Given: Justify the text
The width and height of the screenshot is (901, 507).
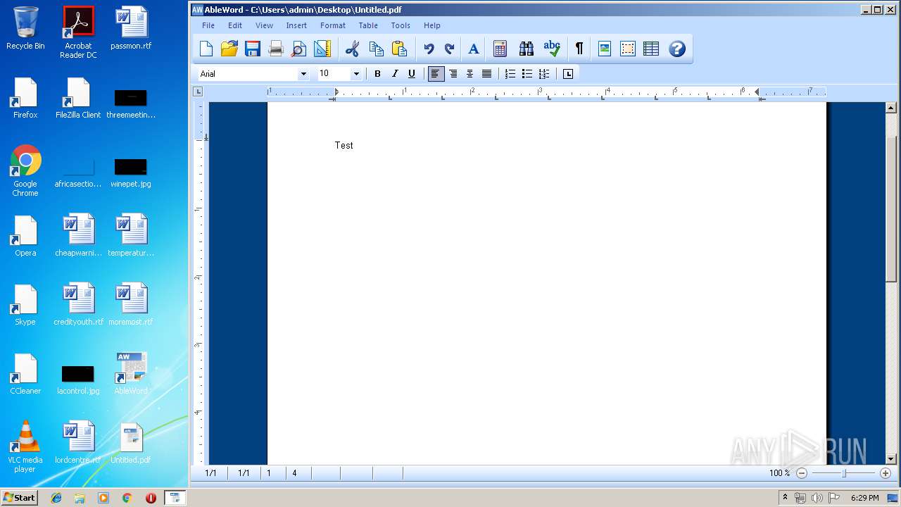Looking at the screenshot, I should point(486,74).
